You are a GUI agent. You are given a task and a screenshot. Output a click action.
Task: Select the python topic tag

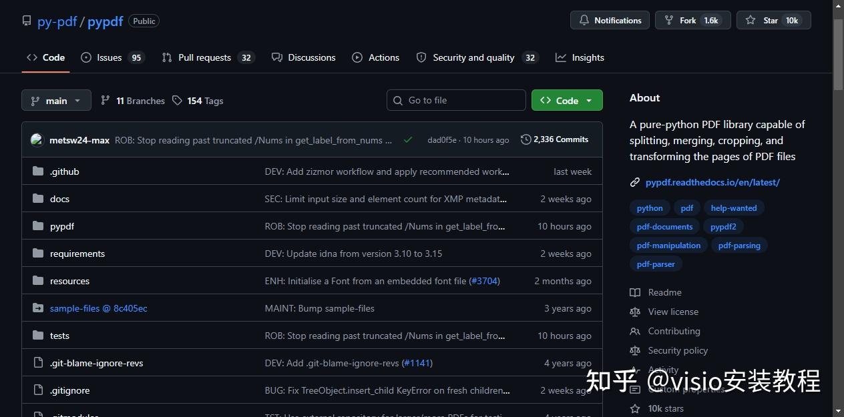tap(650, 208)
